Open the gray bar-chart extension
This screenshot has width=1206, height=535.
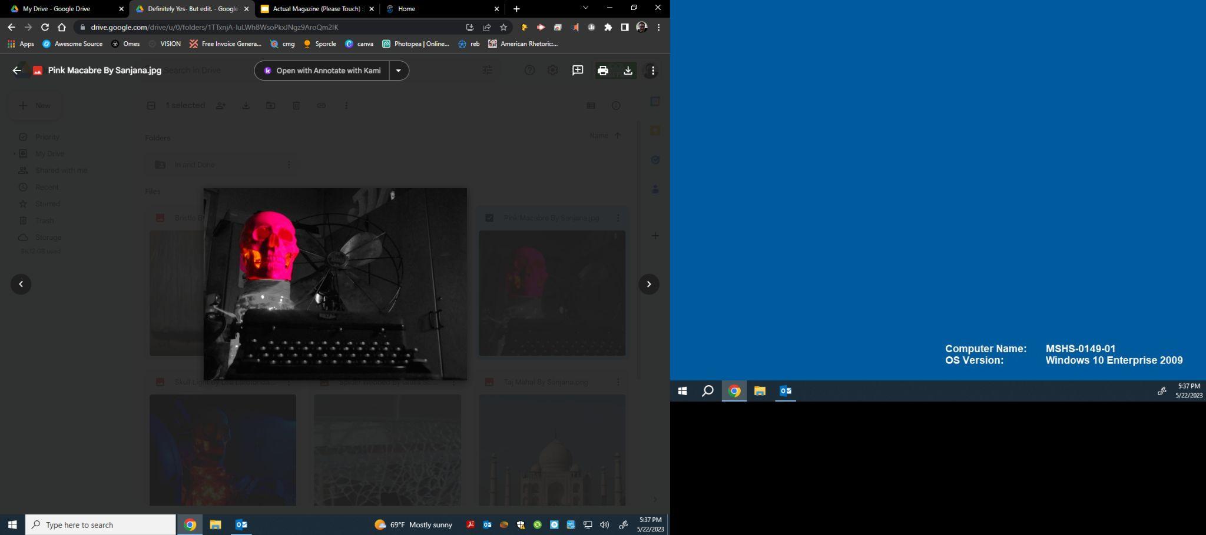point(591,27)
